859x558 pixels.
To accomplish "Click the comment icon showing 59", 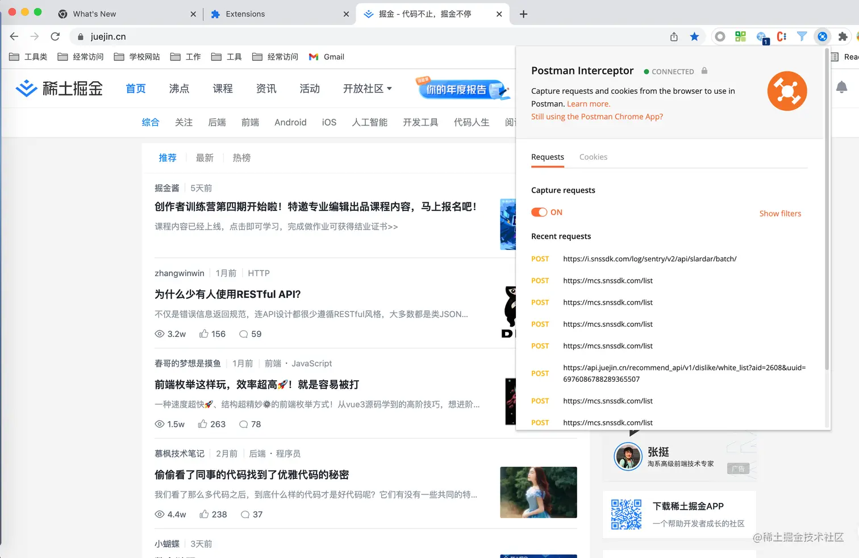I will pos(243,334).
